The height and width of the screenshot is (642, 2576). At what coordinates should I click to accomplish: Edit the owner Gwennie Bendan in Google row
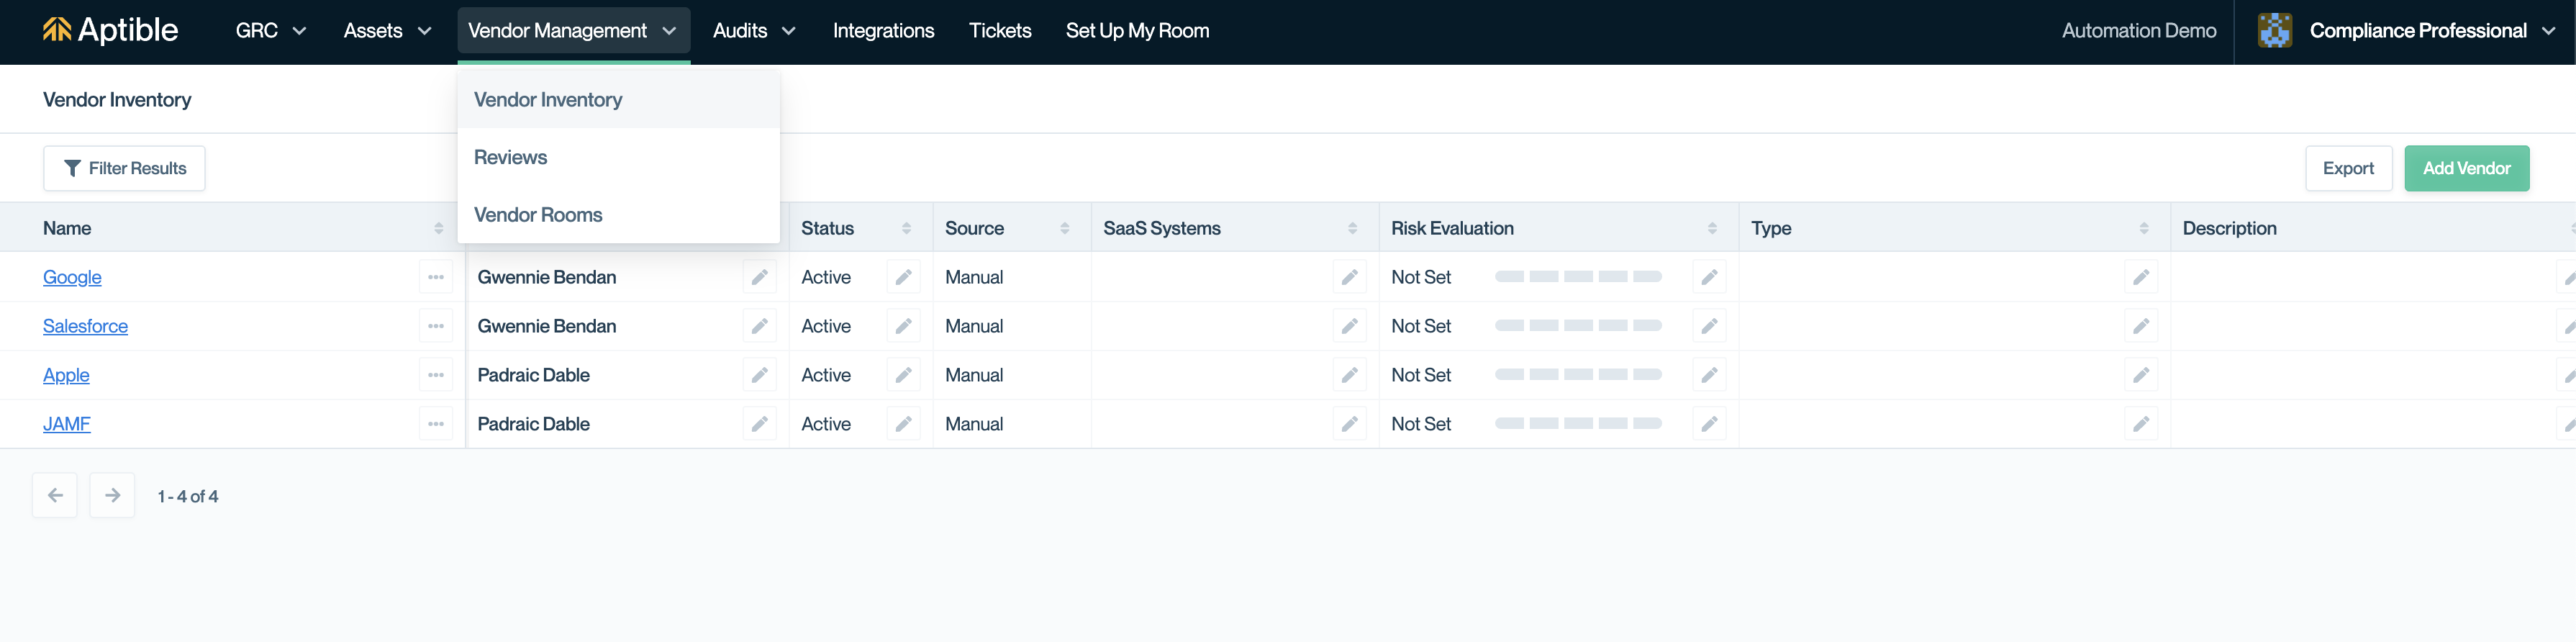760,277
